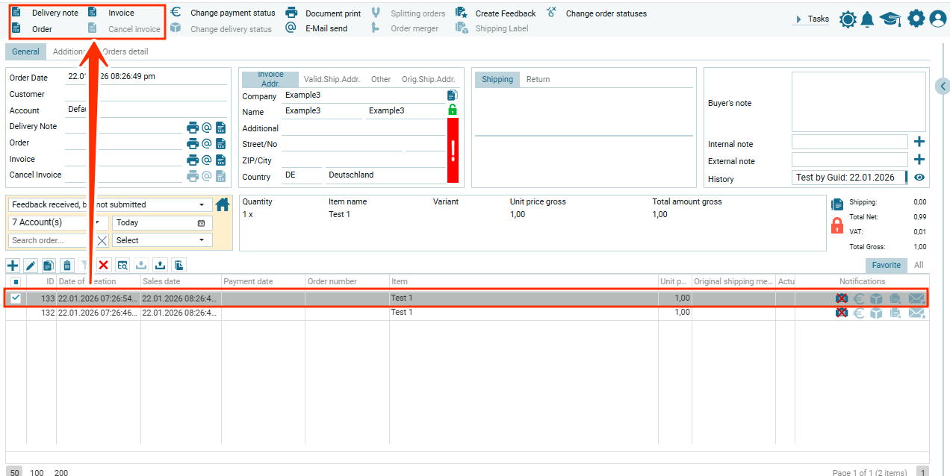Show history with the eye icon
Viewport: 950px width, 476px height.
pos(919,178)
